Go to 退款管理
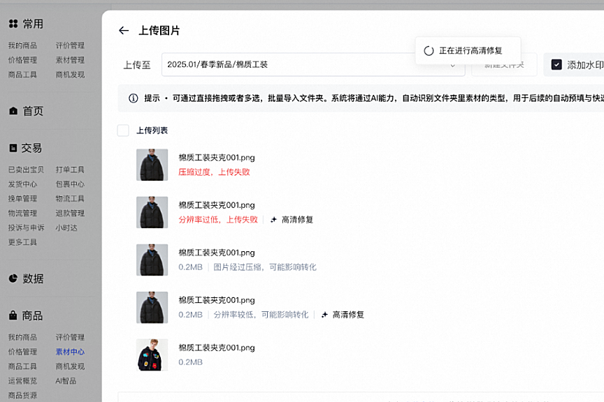The image size is (604, 402). click(x=71, y=213)
